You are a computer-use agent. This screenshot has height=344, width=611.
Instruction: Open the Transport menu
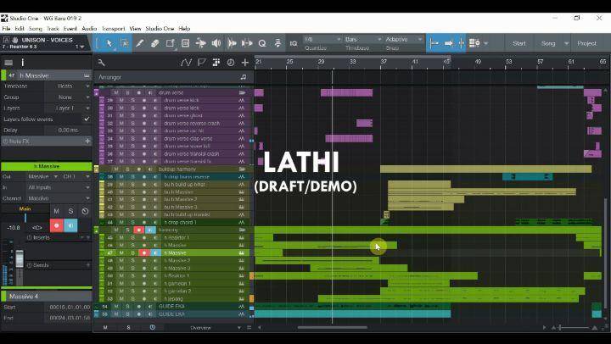click(114, 29)
